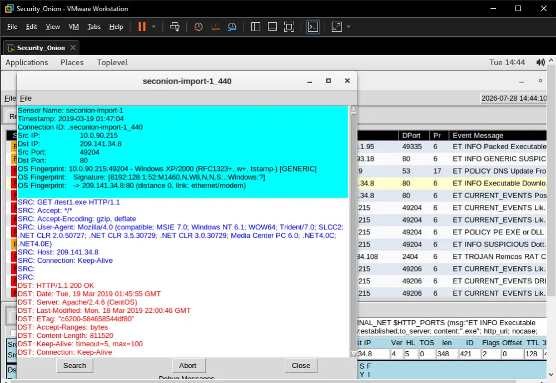Click the VMware scrollbar down arrow
The width and height of the screenshot is (556, 383).
click(551, 375)
